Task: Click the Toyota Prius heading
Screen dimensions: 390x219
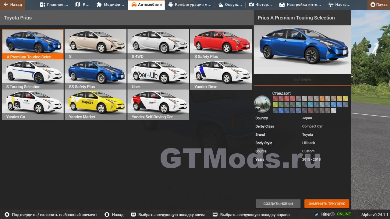Action: coord(18,18)
